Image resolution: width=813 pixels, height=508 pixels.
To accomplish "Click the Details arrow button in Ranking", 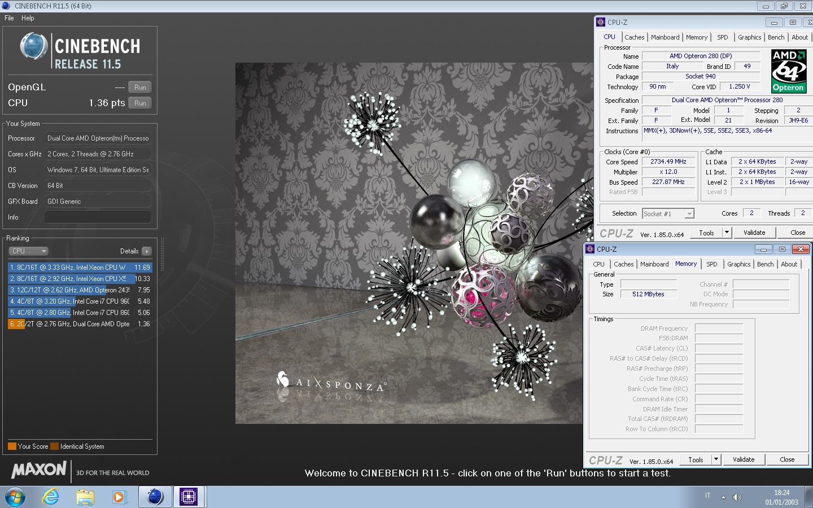I will [x=147, y=251].
